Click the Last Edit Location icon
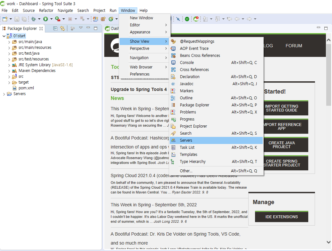 [x=230, y=19]
